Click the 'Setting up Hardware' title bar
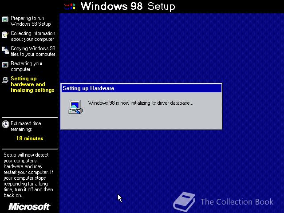 point(142,88)
